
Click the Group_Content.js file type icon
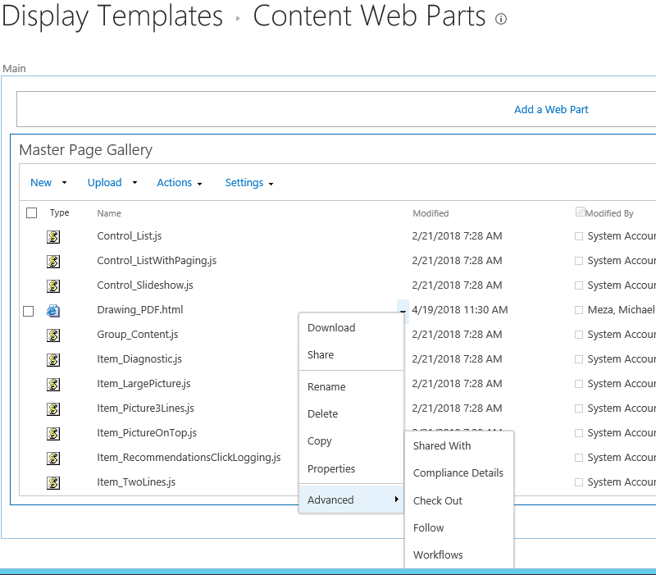tap(53, 335)
